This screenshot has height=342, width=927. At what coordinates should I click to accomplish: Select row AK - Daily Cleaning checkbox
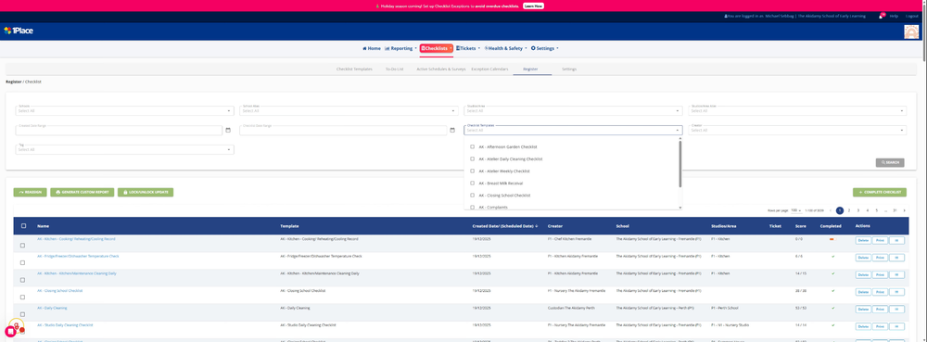pyautogui.click(x=22, y=314)
